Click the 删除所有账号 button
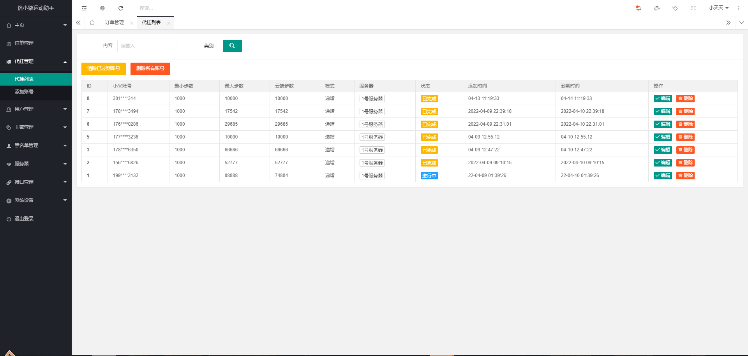Viewport: 748px width, 356px height. click(x=150, y=68)
